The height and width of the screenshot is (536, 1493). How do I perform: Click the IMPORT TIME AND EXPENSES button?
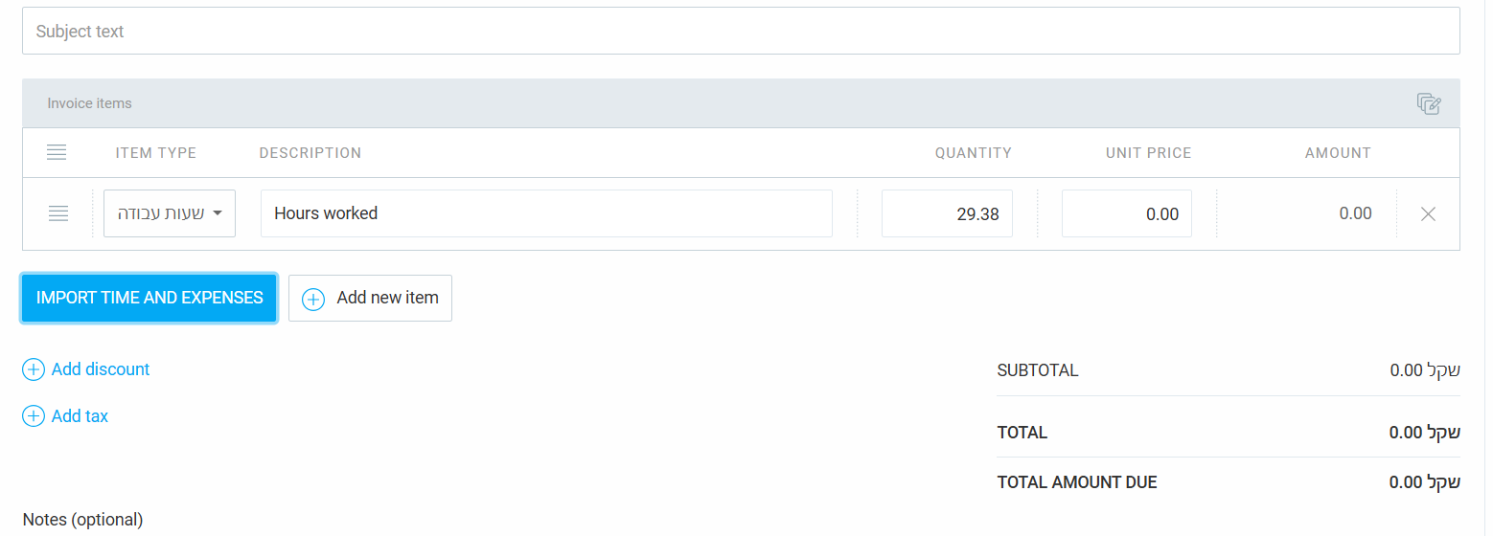pyautogui.click(x=149, y=298)
